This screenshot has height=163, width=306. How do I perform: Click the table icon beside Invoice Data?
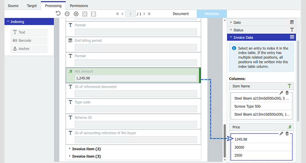pyautogui.click(x=292, y=37)
